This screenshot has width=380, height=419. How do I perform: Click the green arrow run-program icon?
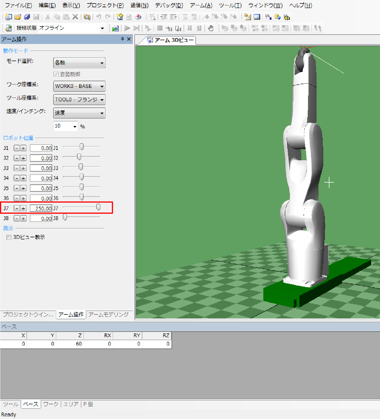[116, 28]
